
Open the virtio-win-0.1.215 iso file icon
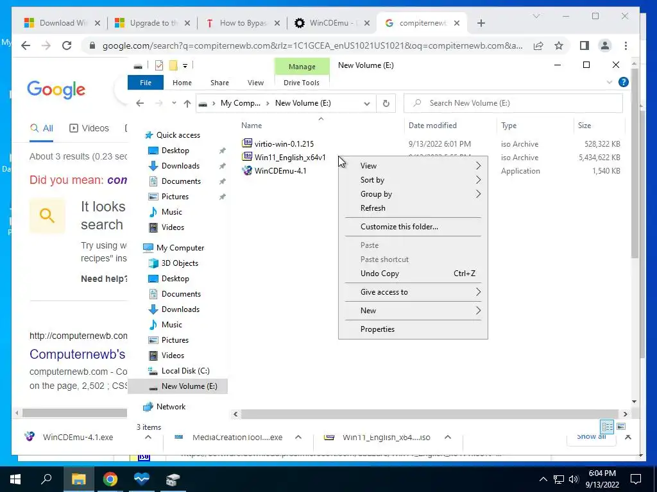pyautogui.click(x=247, y=143)
